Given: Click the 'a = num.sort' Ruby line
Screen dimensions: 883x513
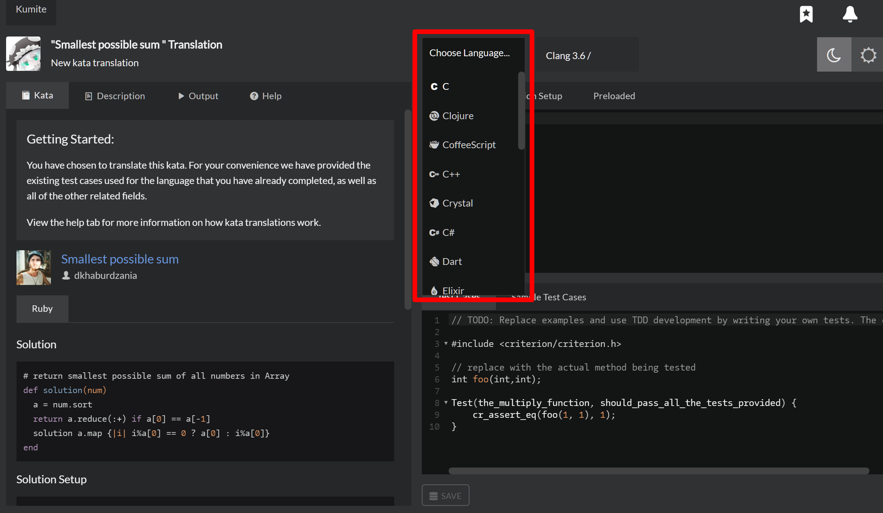Looking at the screenshot, I should [63, 404].
